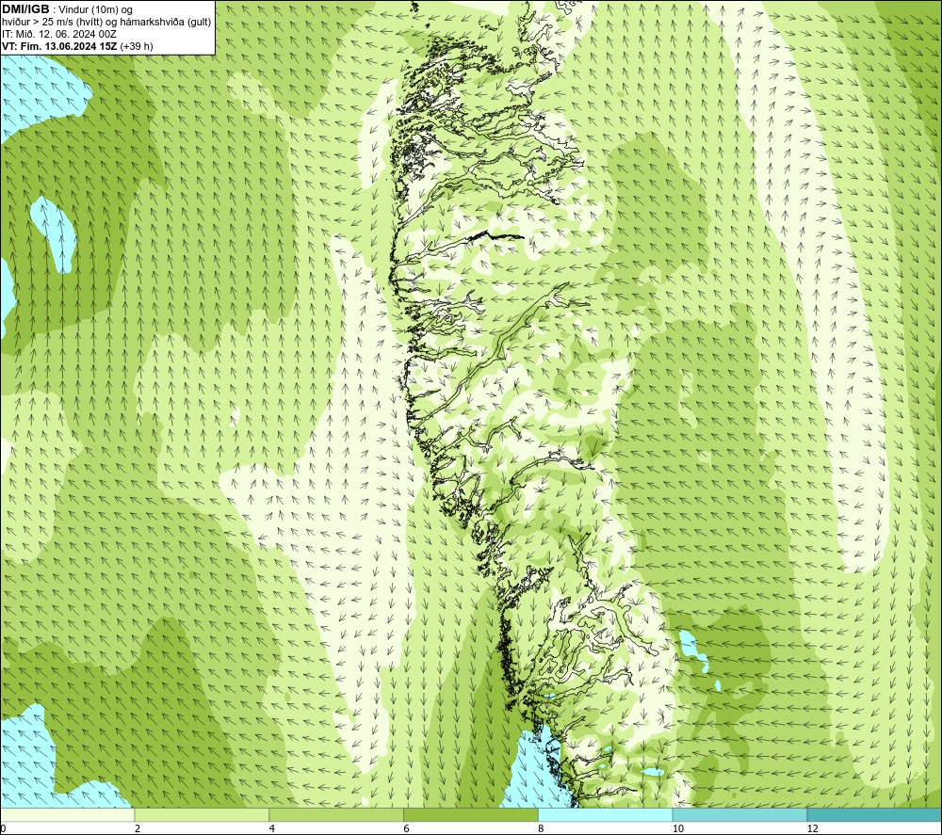Image resolution: width=942 pixels, height=835 pixels.
Task: Click the dark green 6–8 m/s legend swatch
Action: pyautogui.click(x=471, y=814)
